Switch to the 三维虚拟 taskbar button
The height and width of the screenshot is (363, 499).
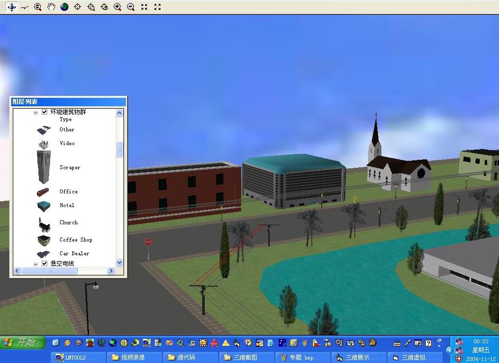point(415,358)
